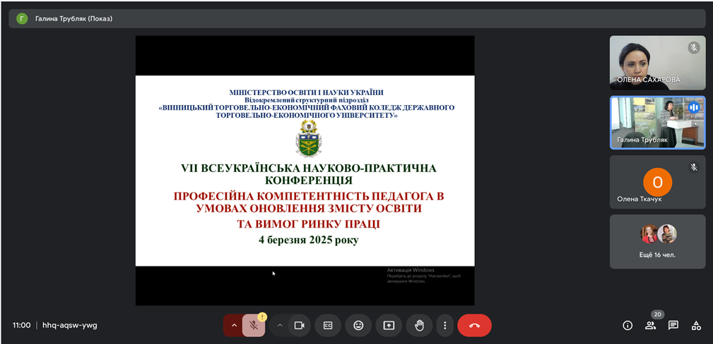Unmute the microphone button
Screen dimensions: 713x344
253,326
